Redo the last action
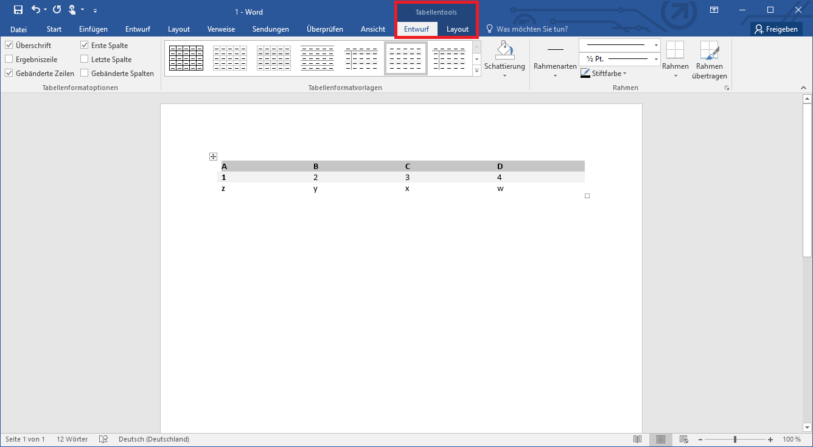Screen dimensions: 813x447 57,10
